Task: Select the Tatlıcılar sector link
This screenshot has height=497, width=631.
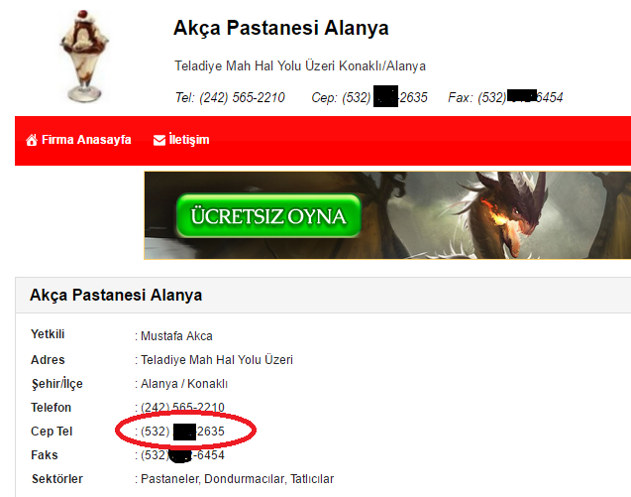Action: tap(312, 479)
